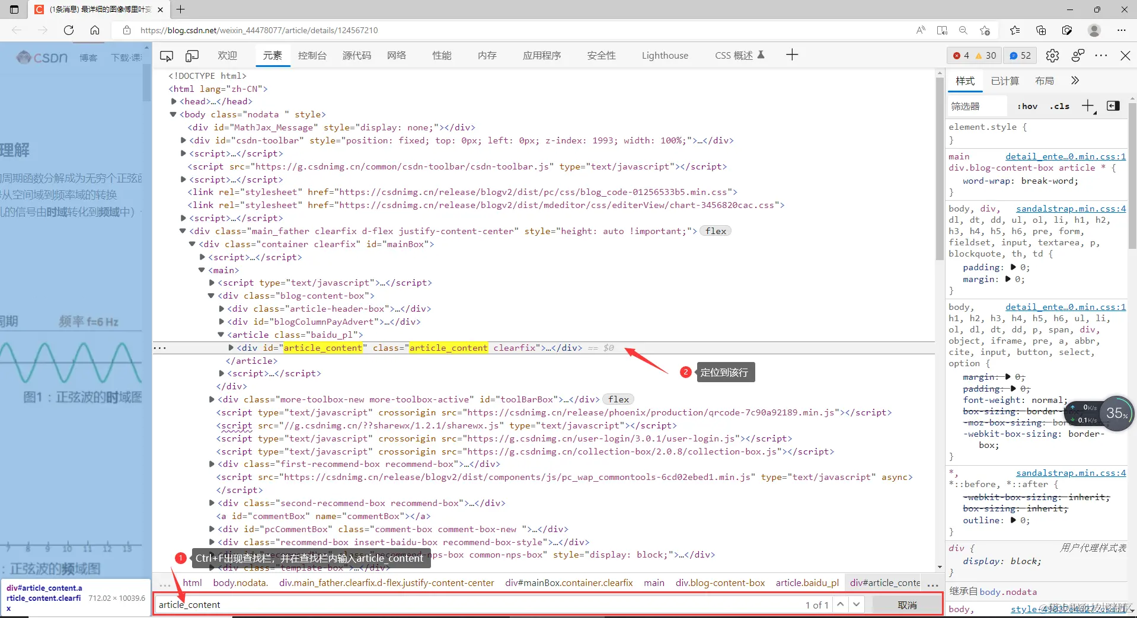Show more style pane tabs chevron

click(x=1075, y=81)
